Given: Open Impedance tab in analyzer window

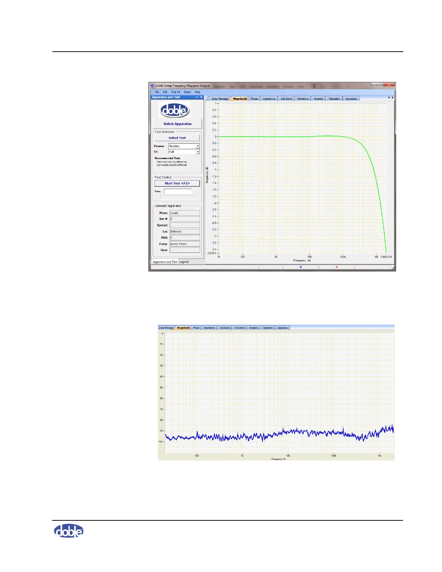Looking at the screenshot, I should (269, 99).
